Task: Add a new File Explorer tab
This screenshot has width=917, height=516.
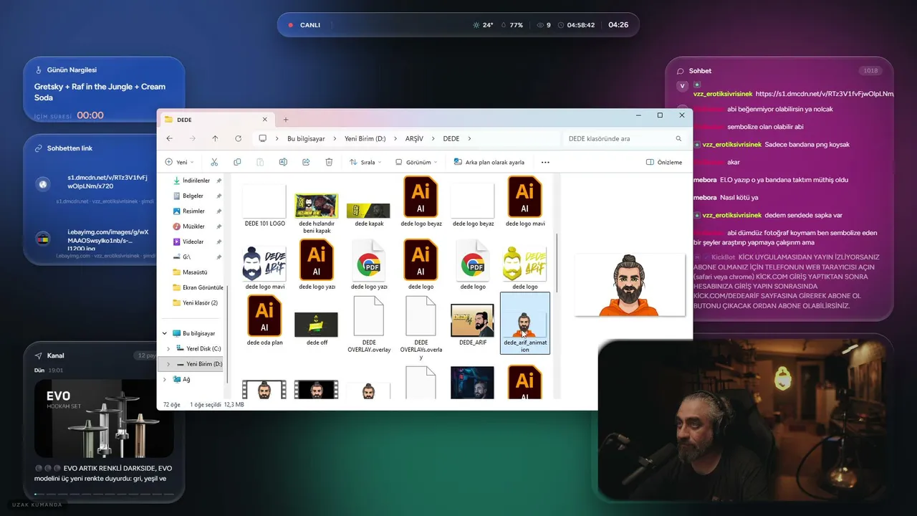Action: click(x=286, y=119)
